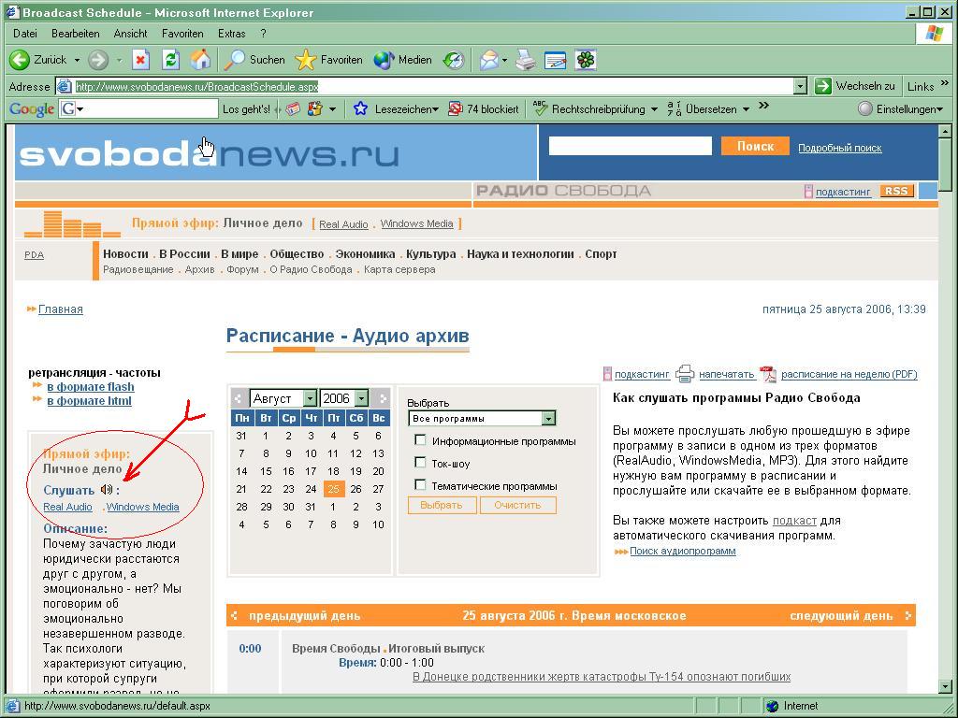
Task: Open the Поиск аудиопрограмм link
Action: click(x=682, y=551)
